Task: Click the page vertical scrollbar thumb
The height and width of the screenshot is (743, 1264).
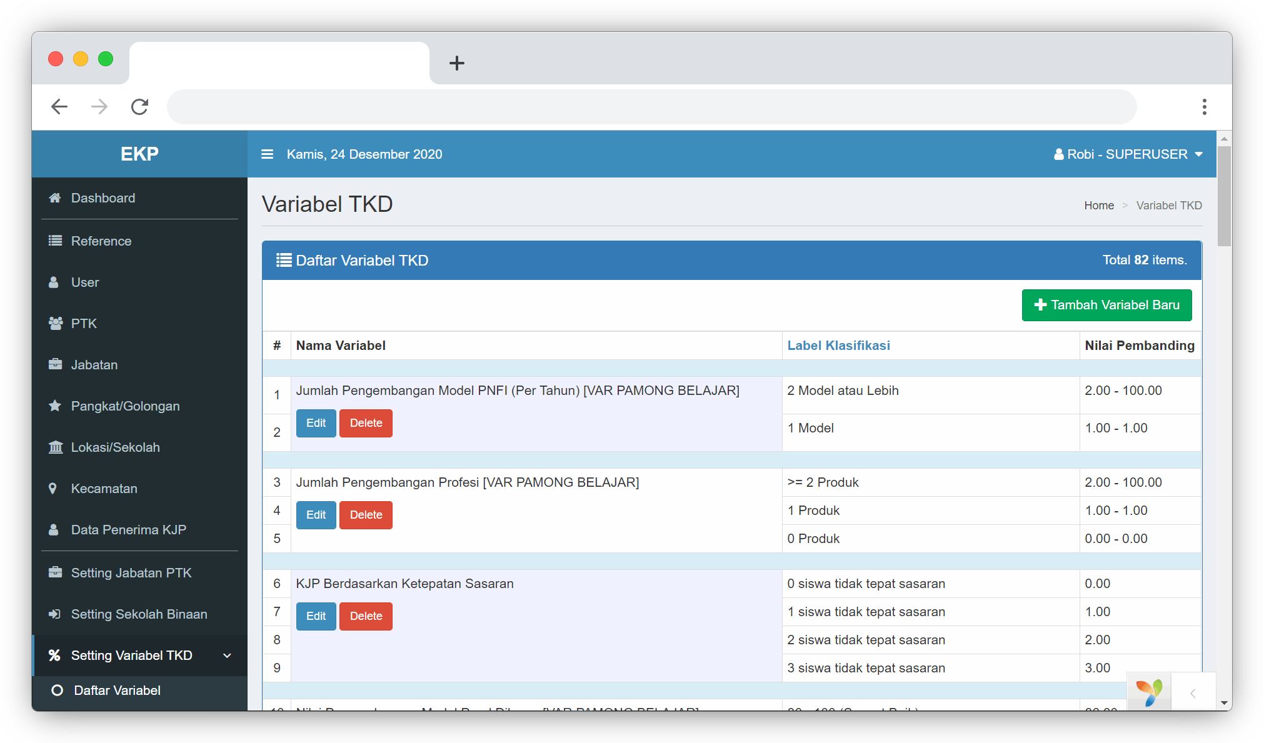Action: [1224, 196]
